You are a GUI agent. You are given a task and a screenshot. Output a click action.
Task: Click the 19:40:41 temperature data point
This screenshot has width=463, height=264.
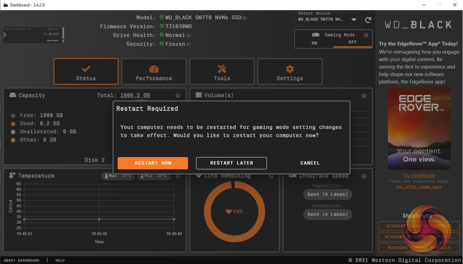coord(24,220)
